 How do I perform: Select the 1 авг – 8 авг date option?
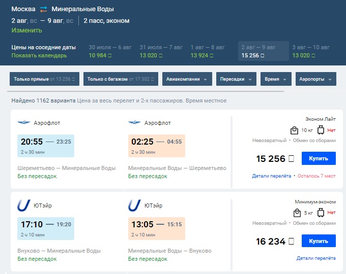(x=208, y=51)
